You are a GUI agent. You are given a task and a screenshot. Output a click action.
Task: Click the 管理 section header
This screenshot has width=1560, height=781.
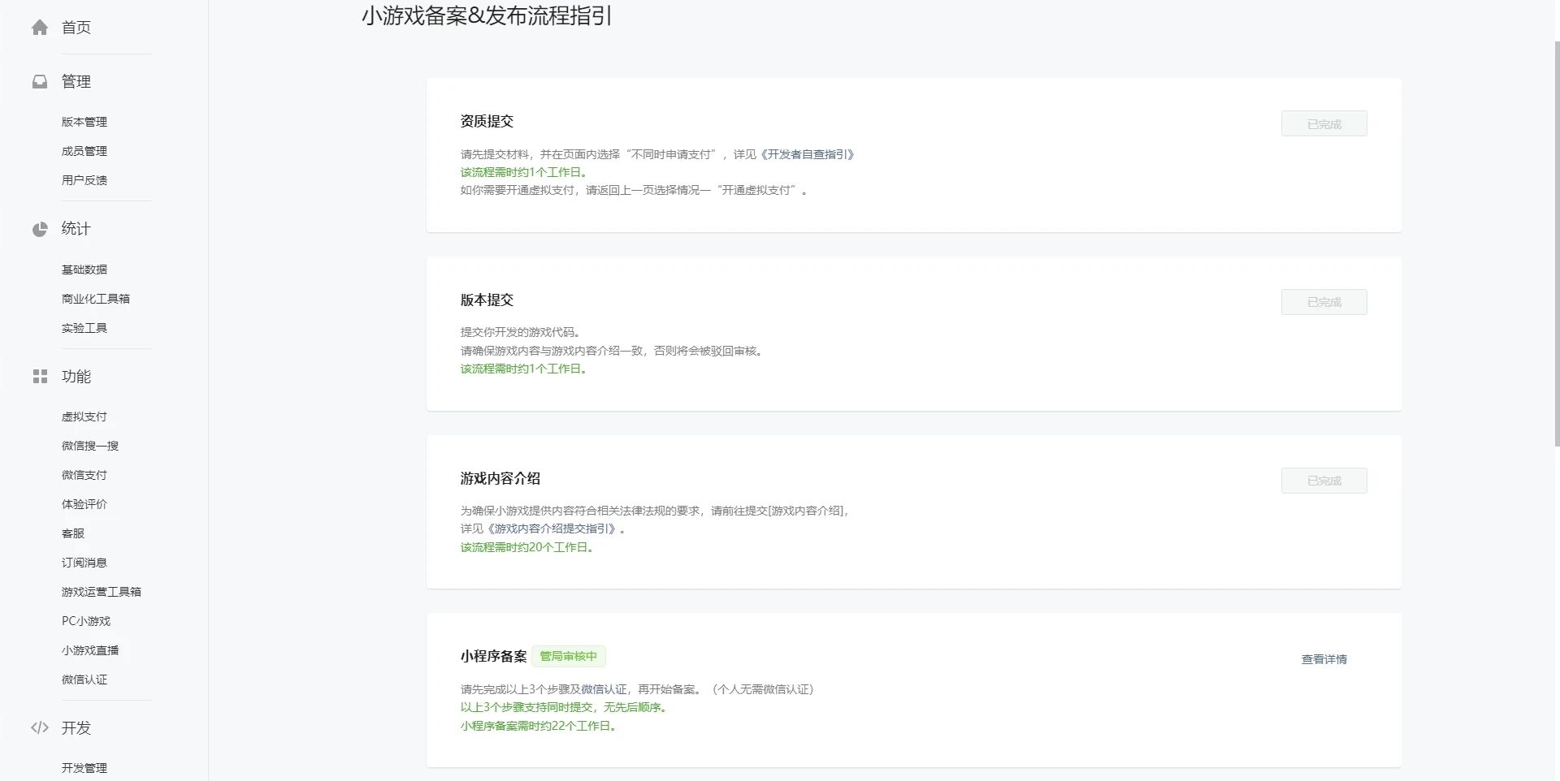pyautogui.click(x=76, y=82)
